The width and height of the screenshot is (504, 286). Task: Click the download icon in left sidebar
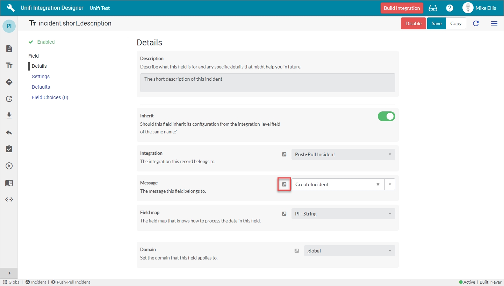point(9,116)
